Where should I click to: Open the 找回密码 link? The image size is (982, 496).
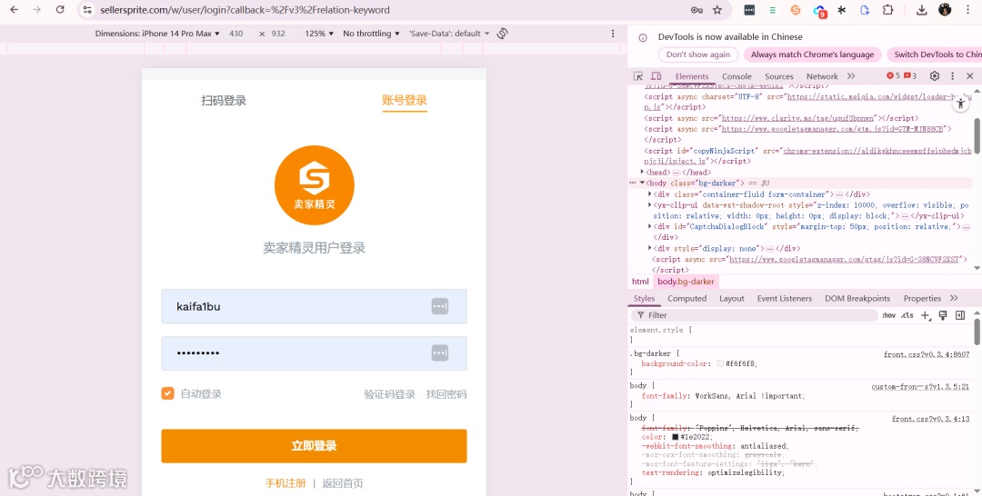[446, 394]
